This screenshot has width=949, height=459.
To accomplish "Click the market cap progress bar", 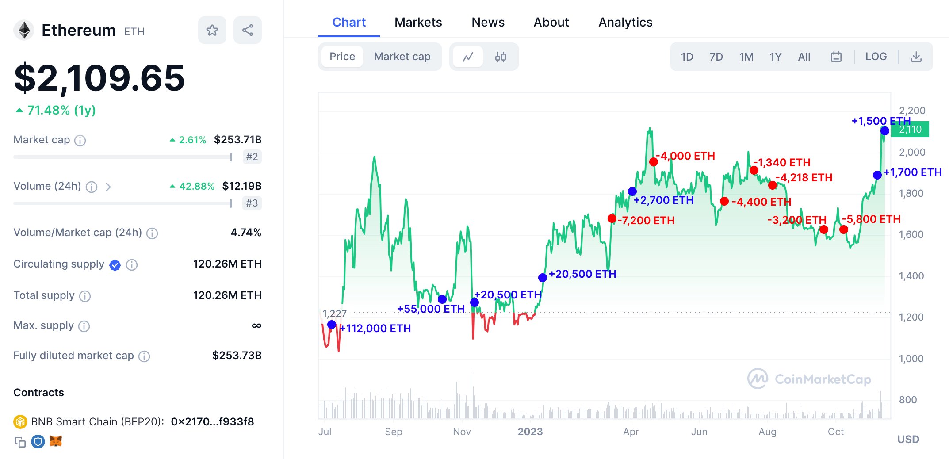I will click(123, 157).
